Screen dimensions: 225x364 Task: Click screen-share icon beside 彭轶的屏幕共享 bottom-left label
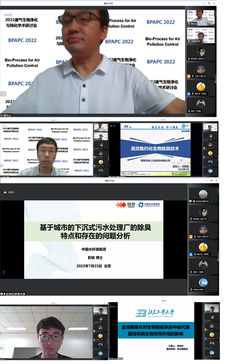[x=2, y=293]
